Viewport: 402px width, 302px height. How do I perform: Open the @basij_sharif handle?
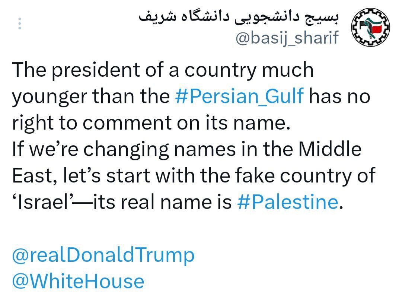(x=287, y=37)
